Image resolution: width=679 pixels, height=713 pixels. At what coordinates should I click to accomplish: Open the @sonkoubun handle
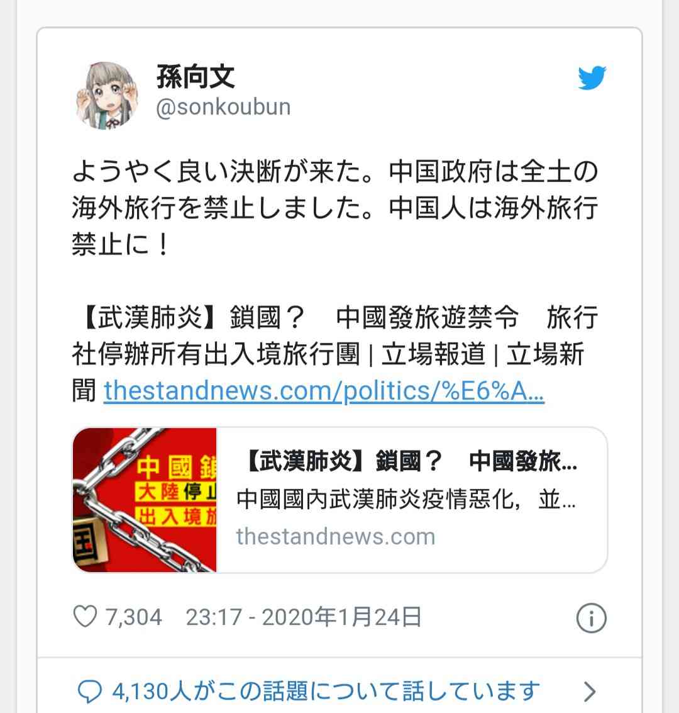tap(223, 108)
